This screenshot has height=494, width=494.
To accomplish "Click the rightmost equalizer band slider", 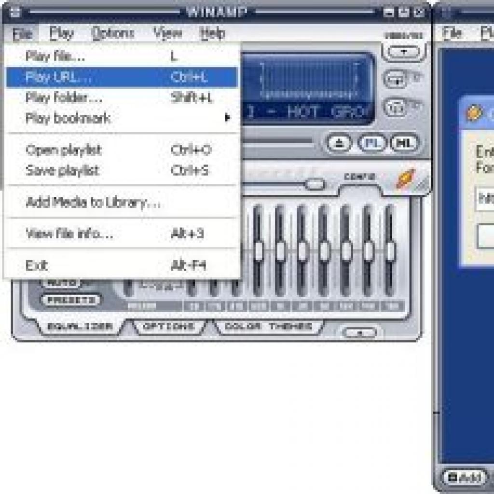I will (x=390, y=250).
